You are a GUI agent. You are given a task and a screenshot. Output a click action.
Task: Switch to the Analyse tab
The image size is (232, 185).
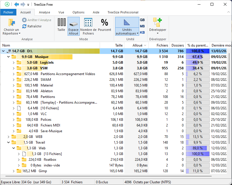(x=44, y=12)
